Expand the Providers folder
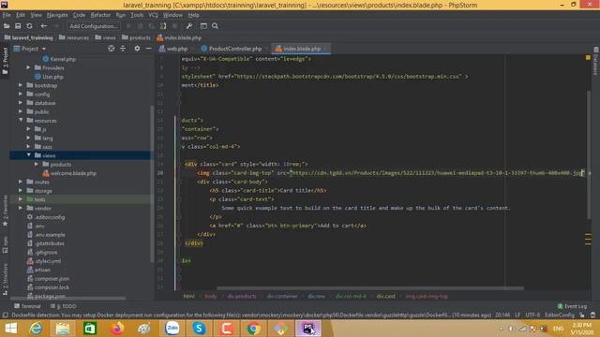Image resolution: width=600 pixels, height=337 pixels. (x=28, y=67)
